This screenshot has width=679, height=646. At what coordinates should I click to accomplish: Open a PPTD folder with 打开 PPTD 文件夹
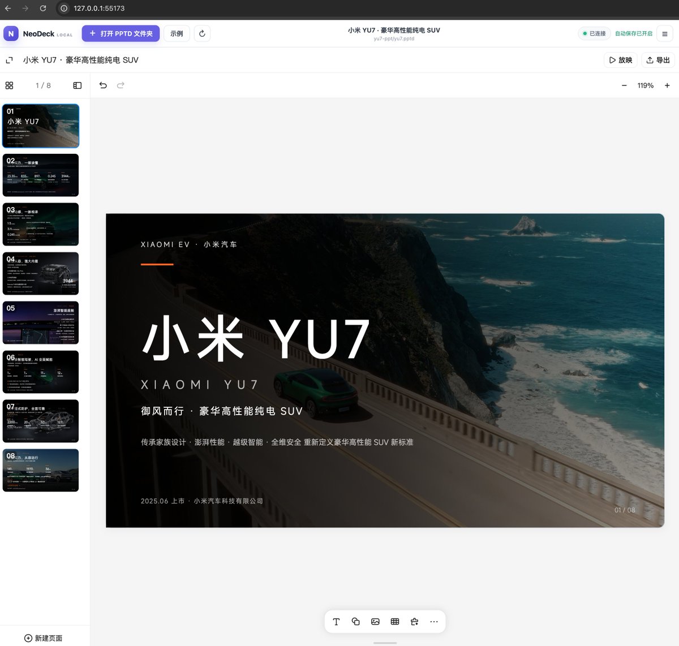pos(121,33)
